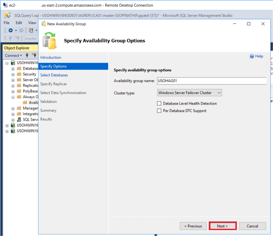Screen dimensions: 273x236
Task: Click the Previous button in the wizard
Action: click(193, 226)
